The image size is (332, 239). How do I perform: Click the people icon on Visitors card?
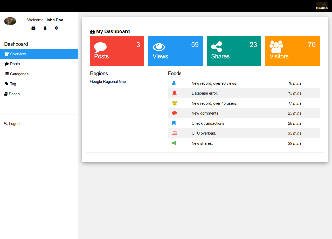[x=276, y=47]
